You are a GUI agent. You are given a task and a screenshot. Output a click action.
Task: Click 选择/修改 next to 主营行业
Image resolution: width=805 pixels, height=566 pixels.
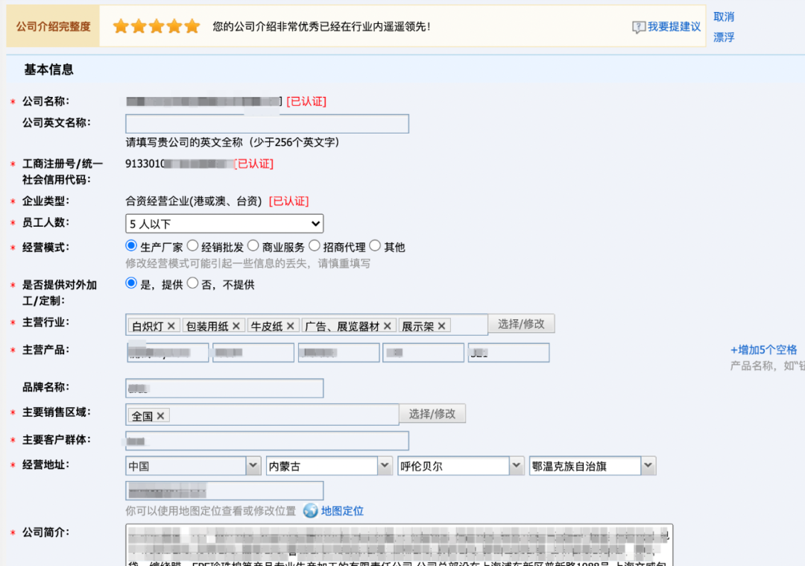[x=521, y=324]
